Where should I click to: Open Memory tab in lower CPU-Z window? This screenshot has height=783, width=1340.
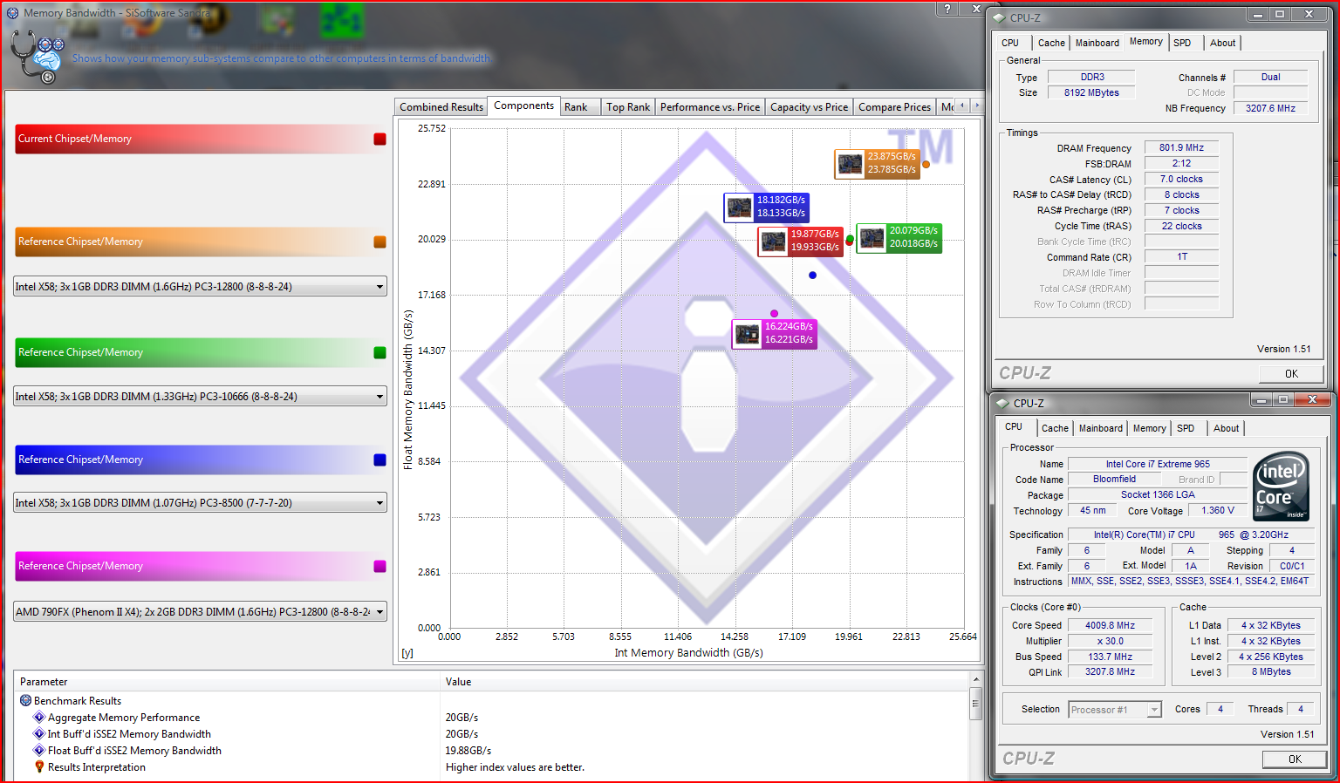point(1149,428)
